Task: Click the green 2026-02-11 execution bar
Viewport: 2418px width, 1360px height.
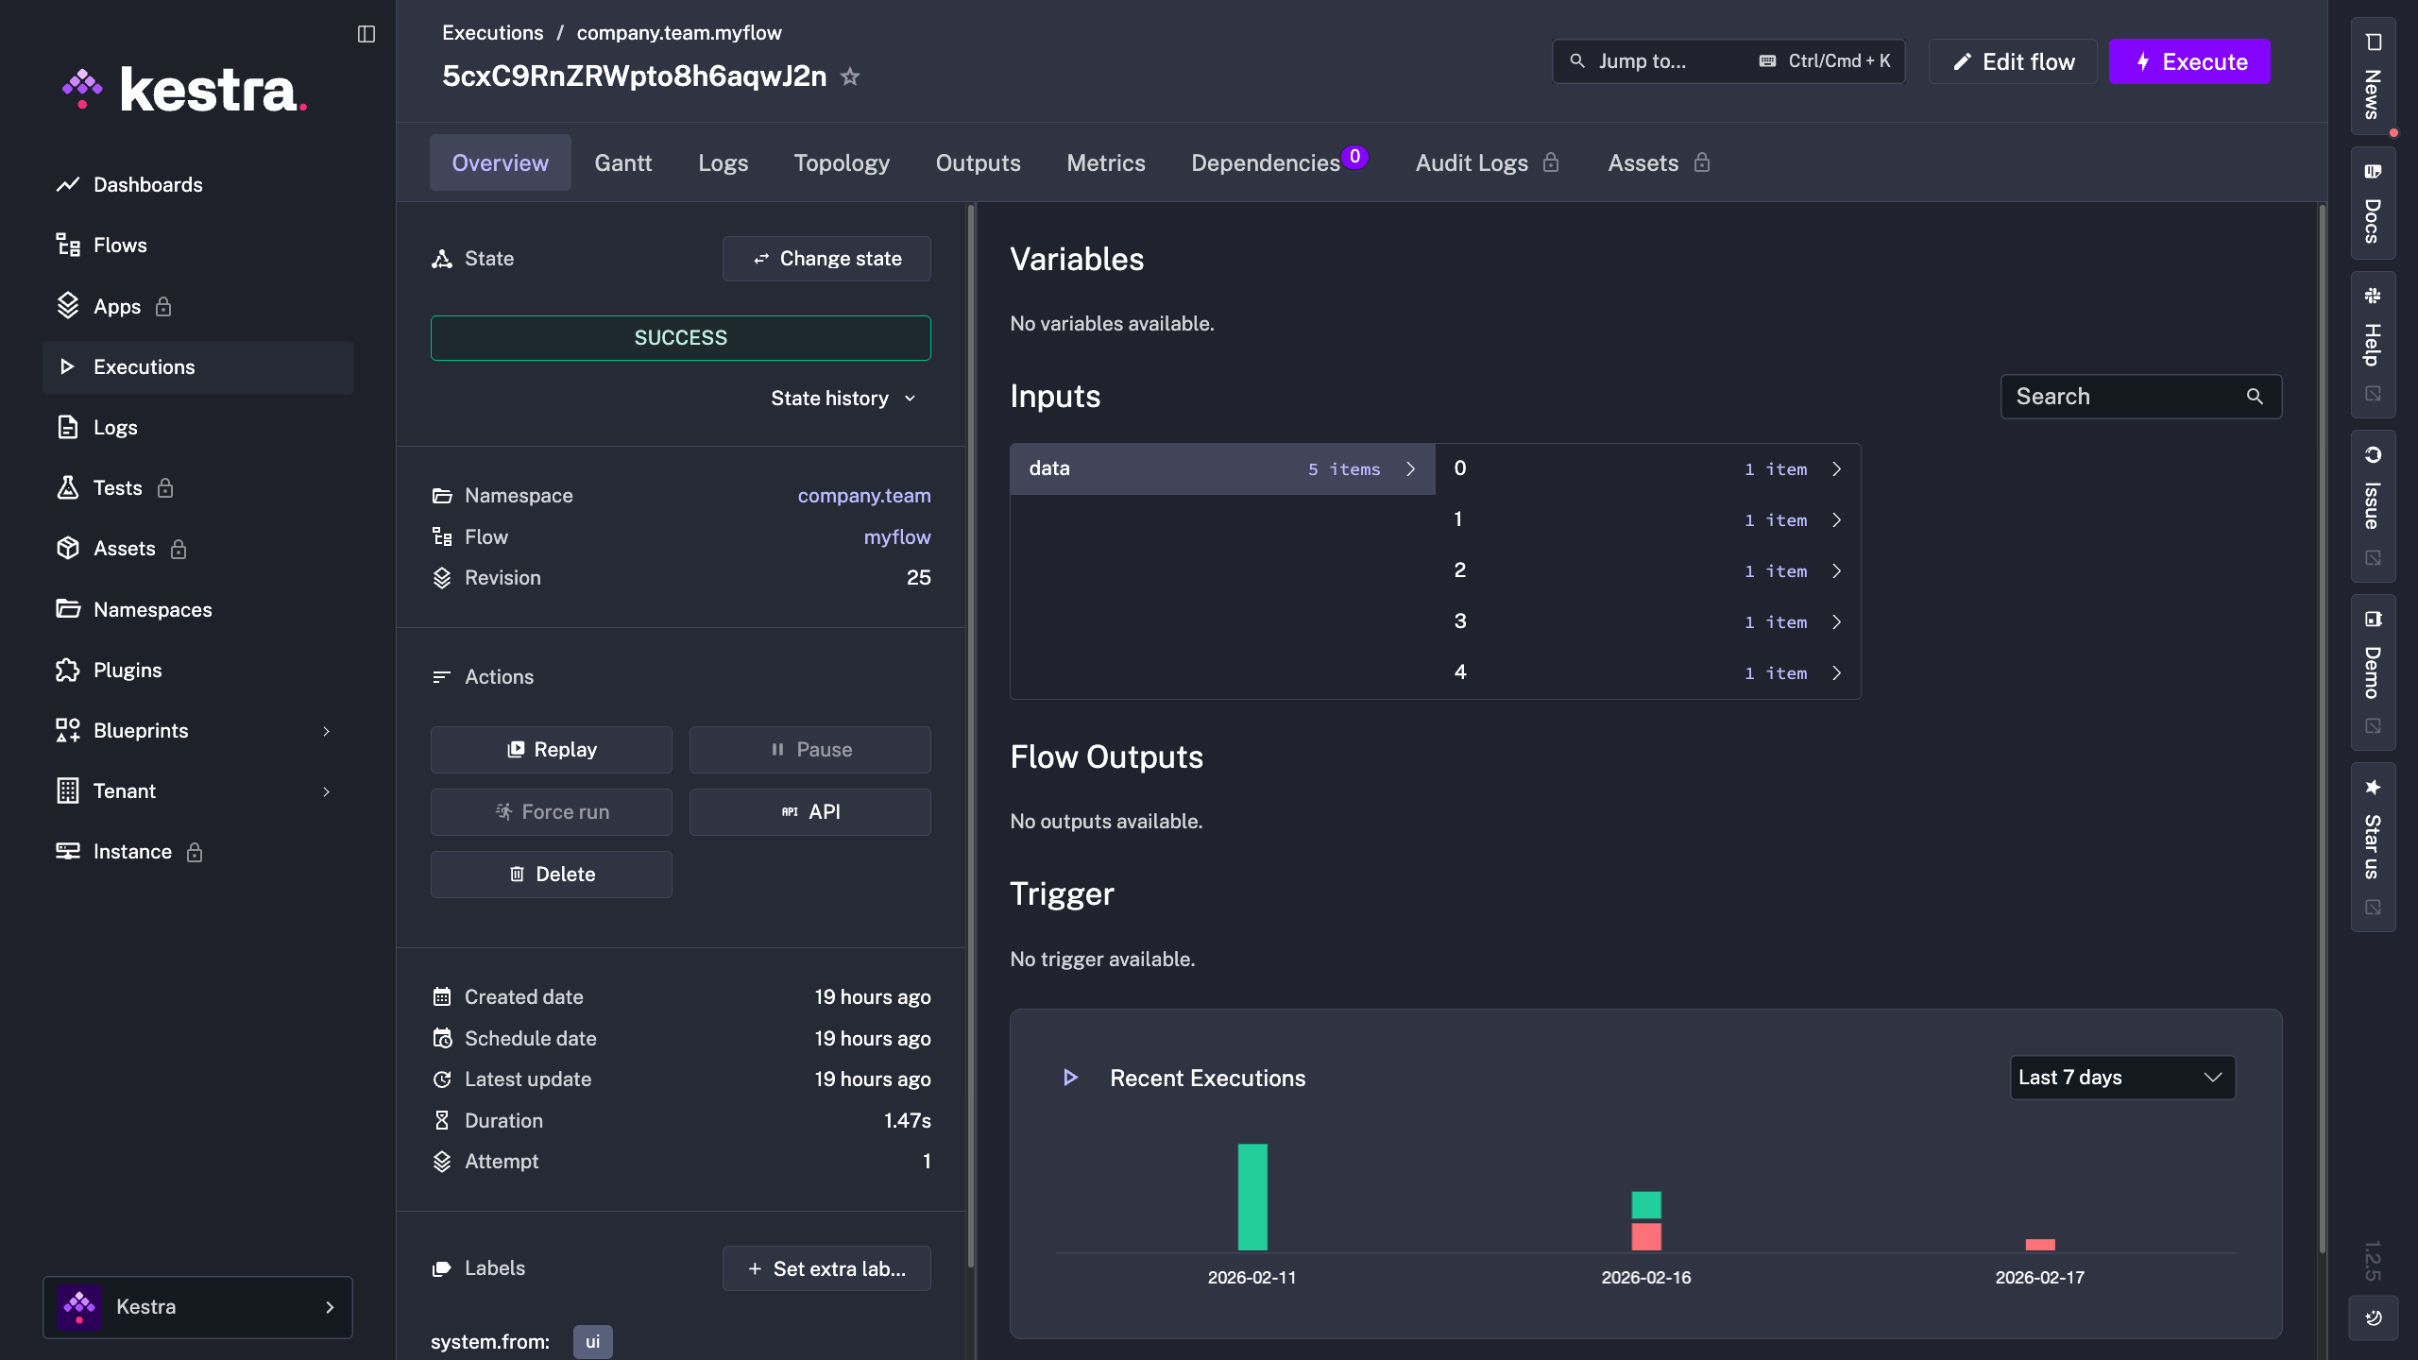Action: [x=1252, y=1197]
